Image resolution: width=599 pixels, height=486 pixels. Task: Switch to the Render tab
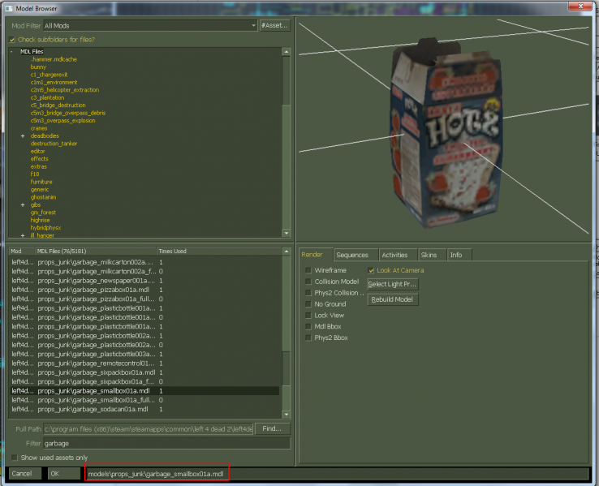(x=312, y=255)
